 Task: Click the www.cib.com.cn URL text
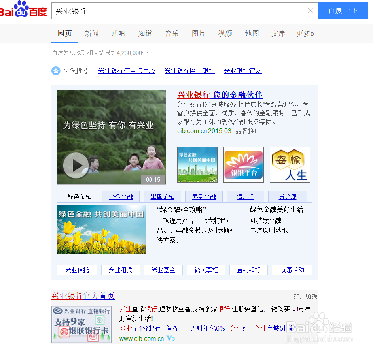point(142,339)
